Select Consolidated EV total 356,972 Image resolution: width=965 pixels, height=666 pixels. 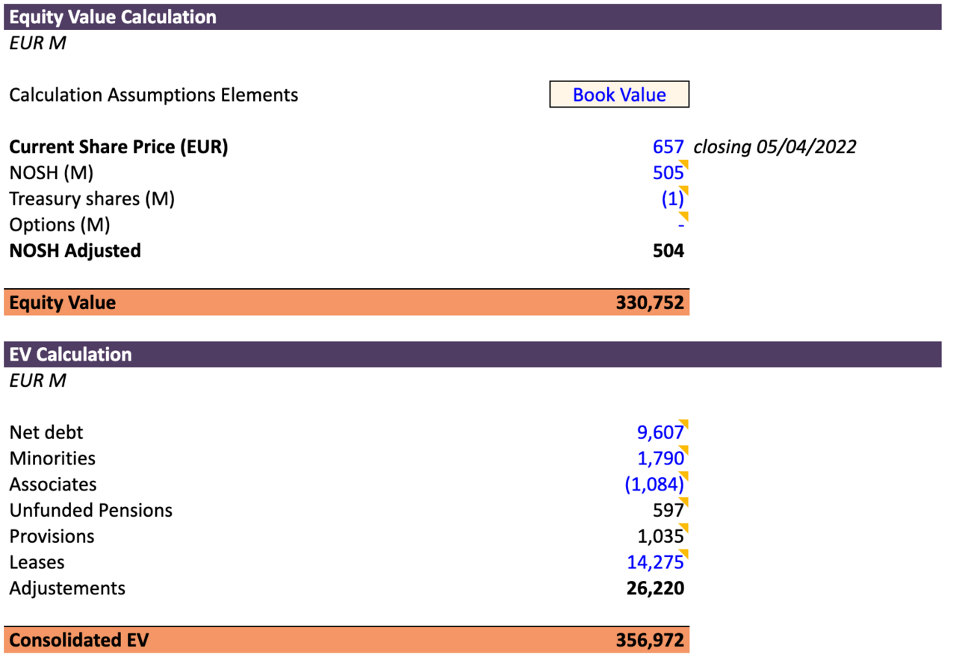650,641
